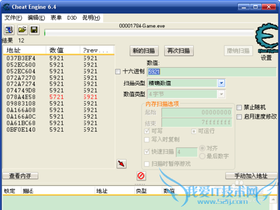Click the 撤销扫描 button
This screenshot has width=280, height=210.
tap(239, 51)
